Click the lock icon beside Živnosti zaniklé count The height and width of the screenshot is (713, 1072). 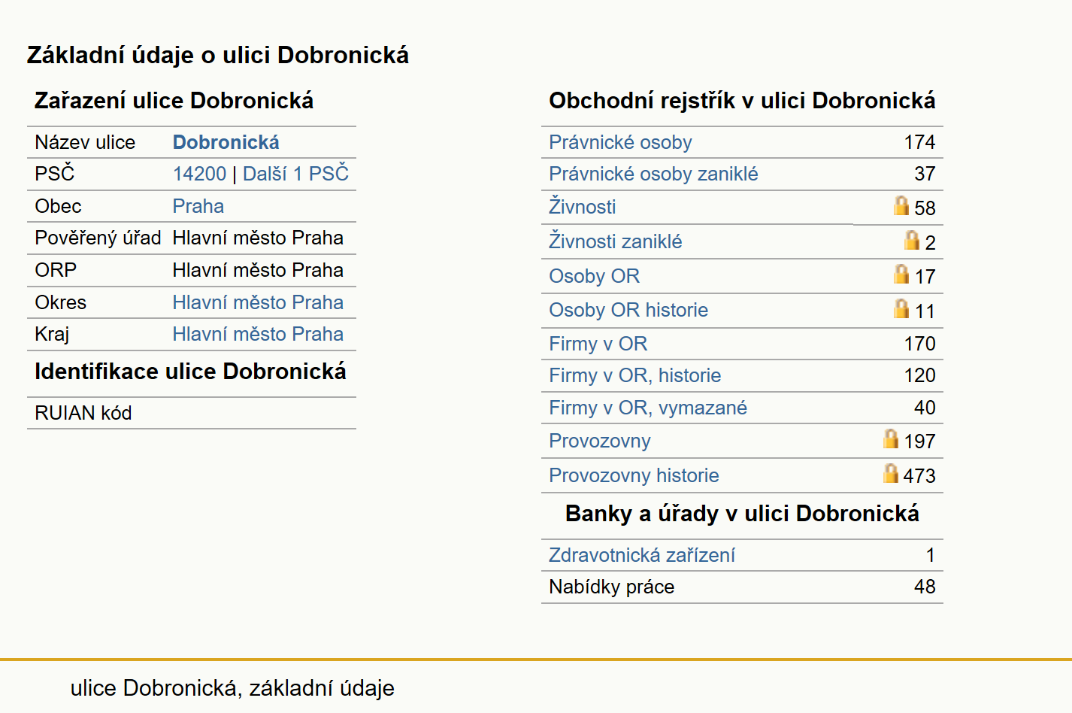click(912, 240)
